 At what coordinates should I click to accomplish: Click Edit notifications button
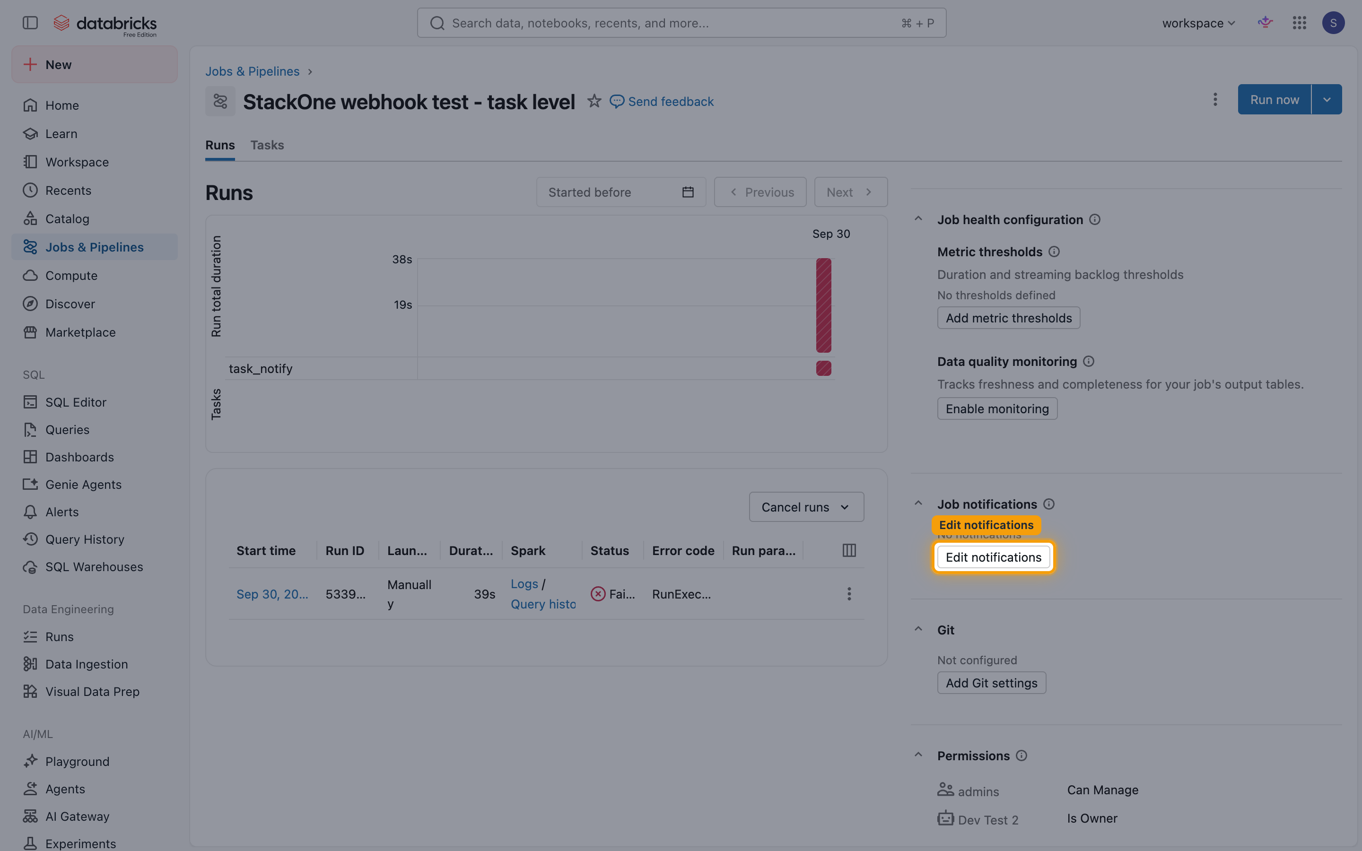pyautogui.click(x=993, y=557)
